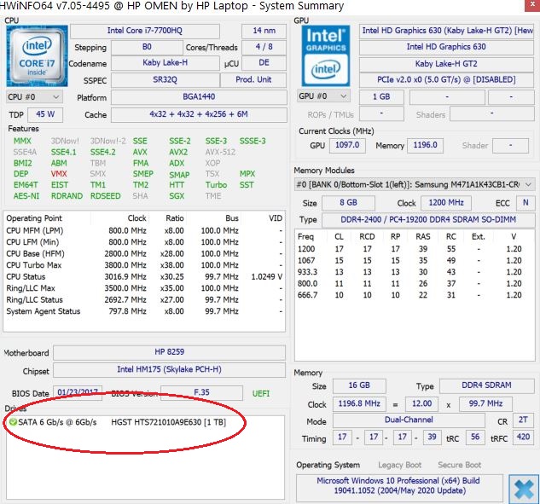
Task: Select the Ring/LLC Max row
Action: point(144,288)
